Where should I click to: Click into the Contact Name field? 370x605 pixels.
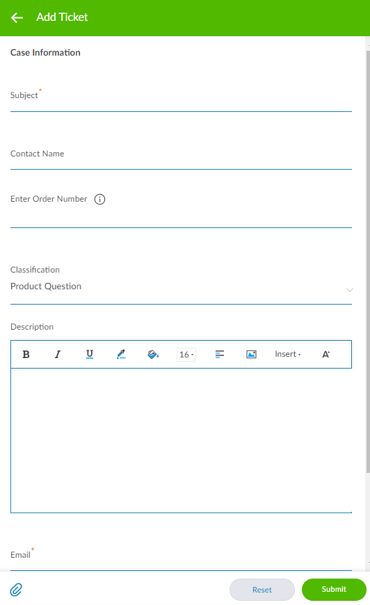(181, 158)
